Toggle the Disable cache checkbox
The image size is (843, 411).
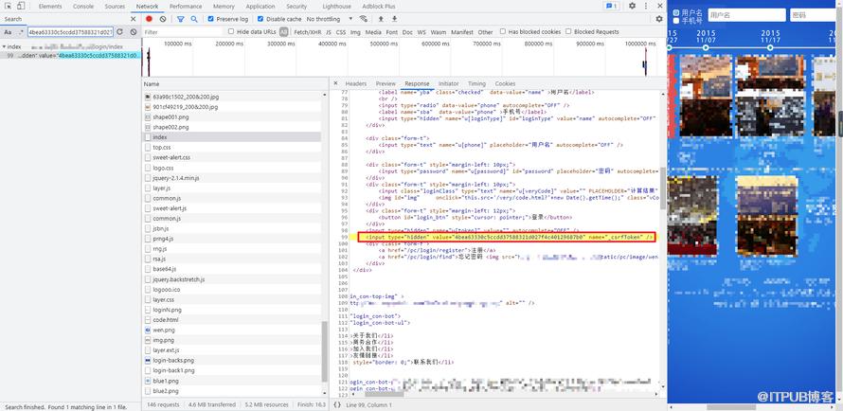pos(260,19)
